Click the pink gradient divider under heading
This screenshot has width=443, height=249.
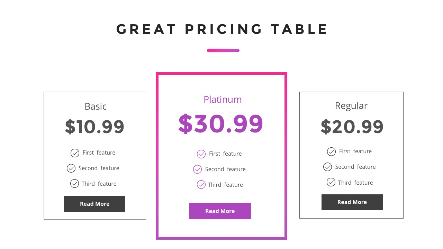pyautogui.click(x=223, y=50)
